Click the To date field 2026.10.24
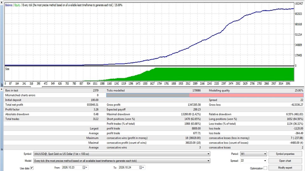 click(x=128, y=168)
